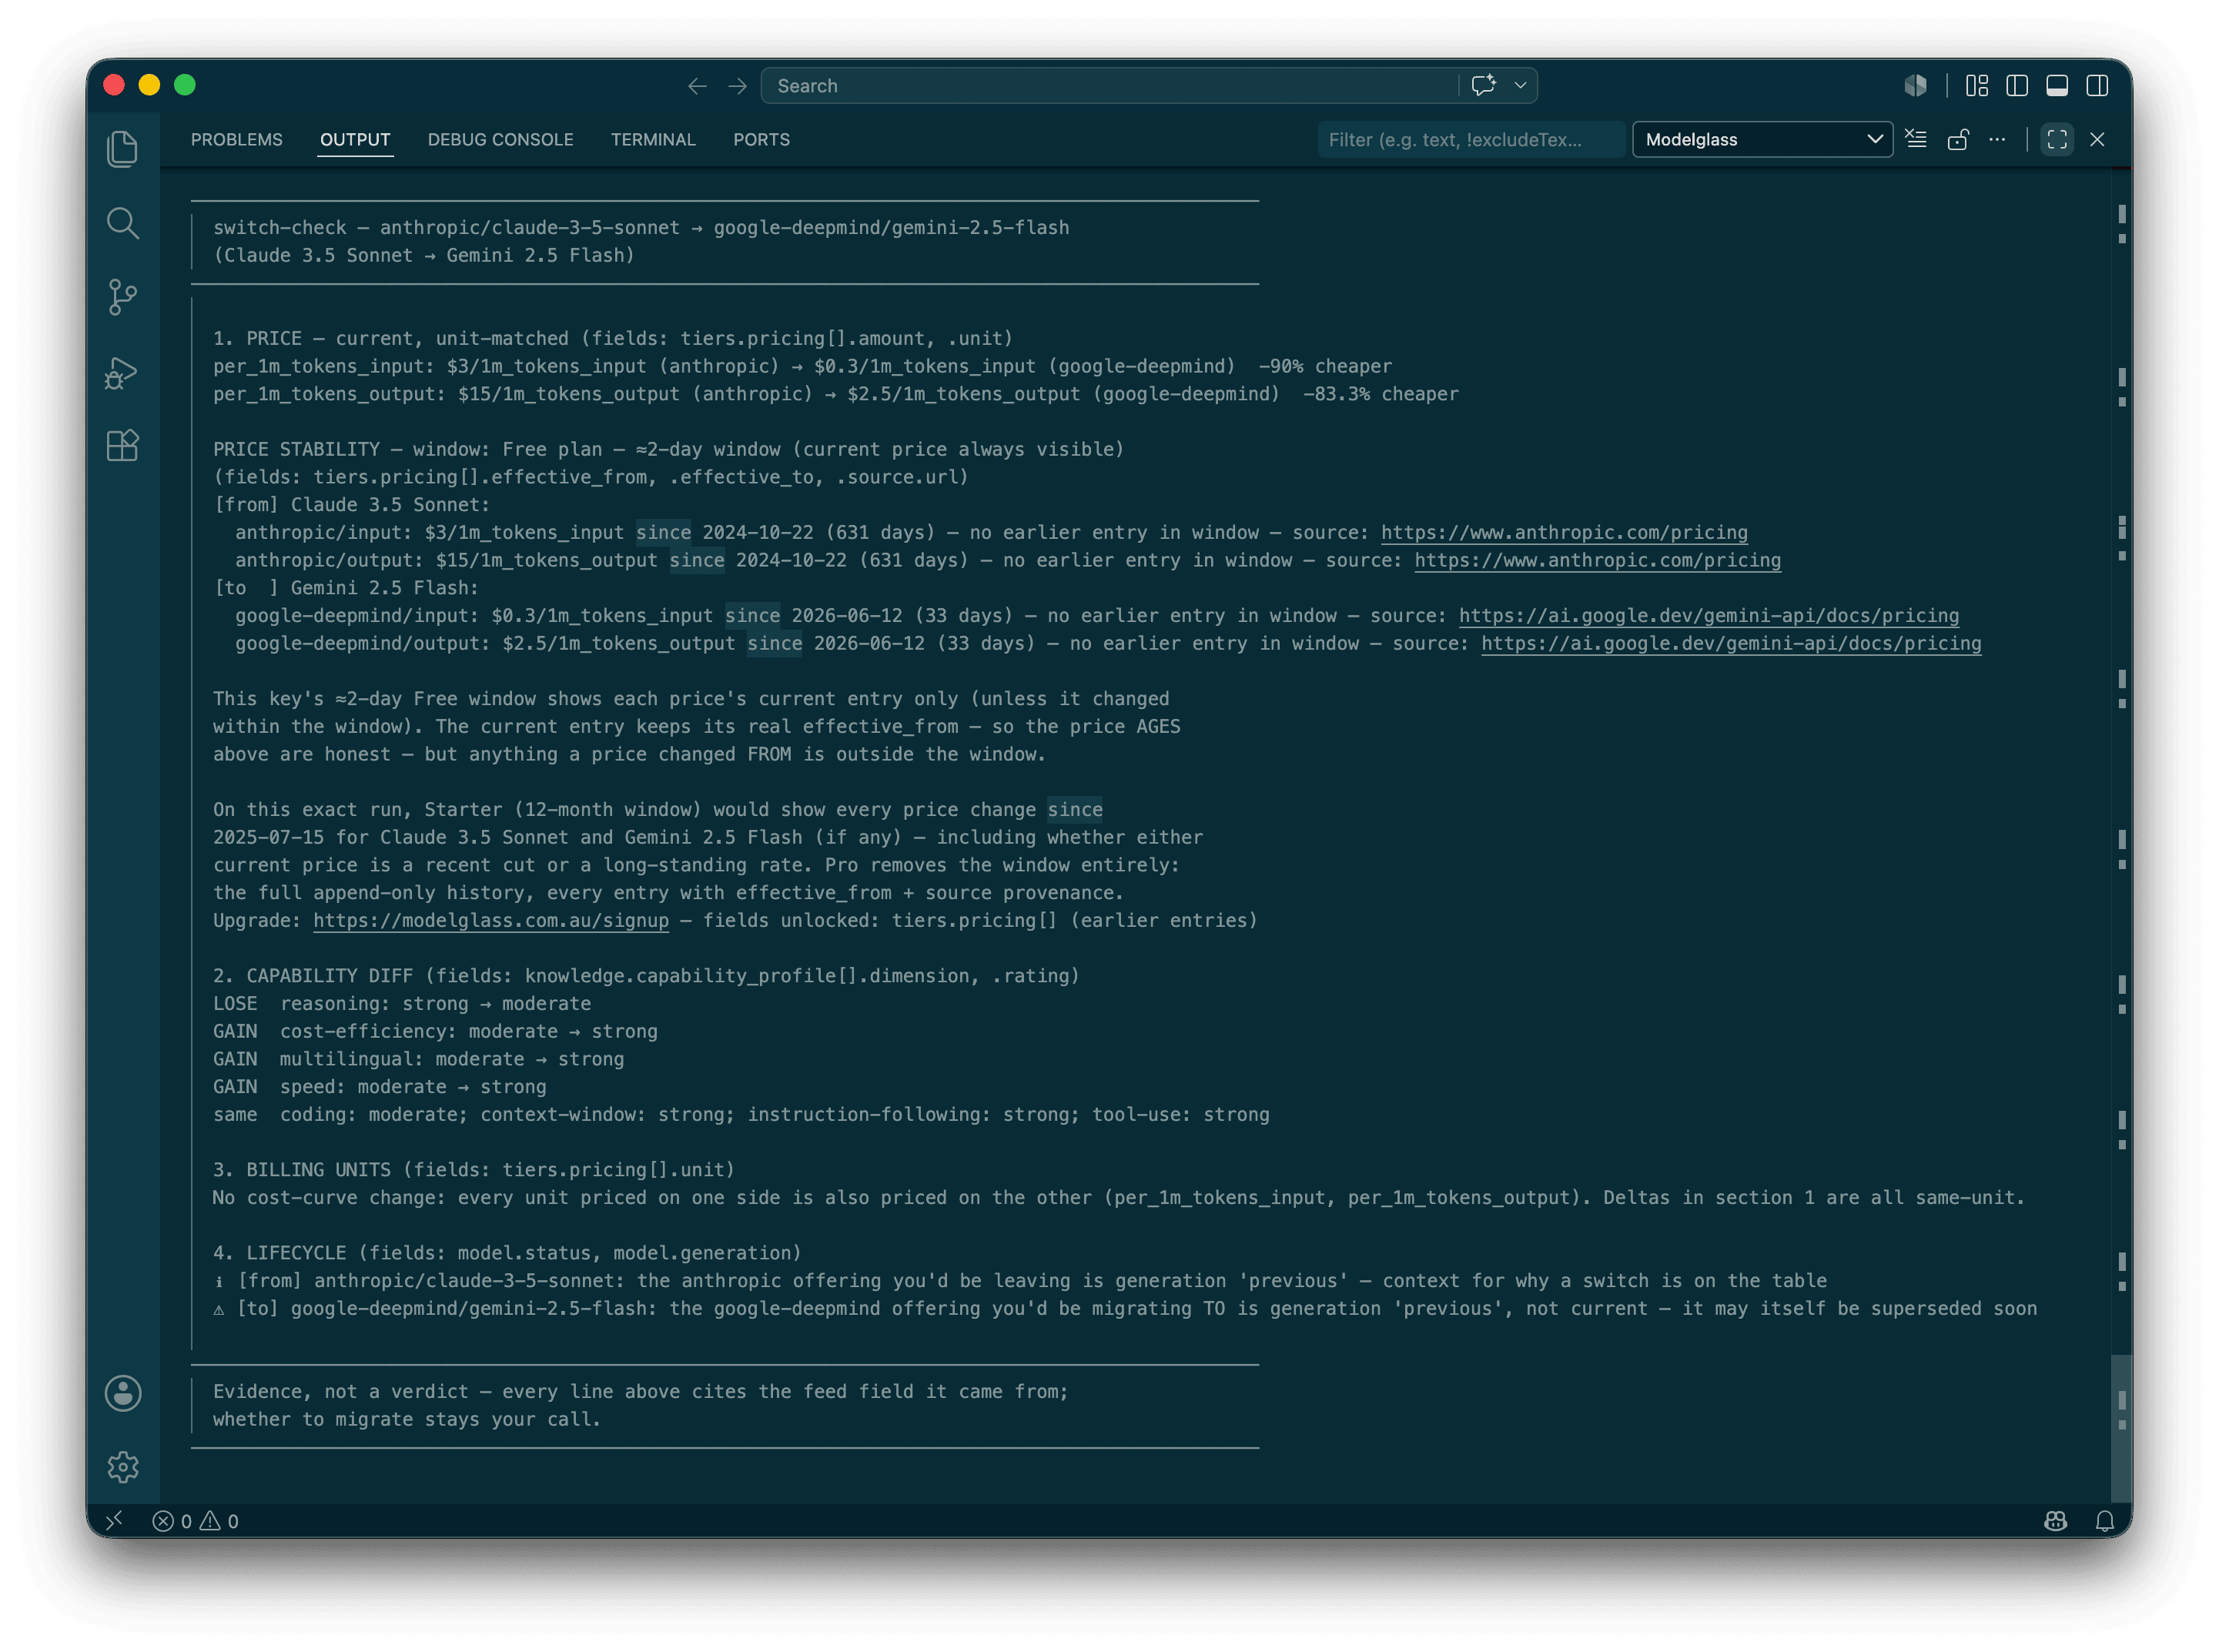Image resolution: width=2219 pixels, height=1652 pixels.
Task: Open errors and warnings count in status bar
Action: click(x=195, y=1520)
